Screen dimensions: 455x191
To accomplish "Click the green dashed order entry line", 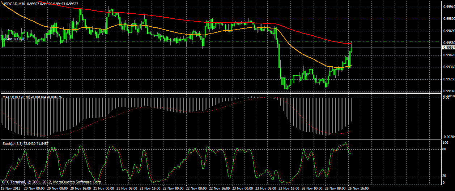I will [221, 41].
